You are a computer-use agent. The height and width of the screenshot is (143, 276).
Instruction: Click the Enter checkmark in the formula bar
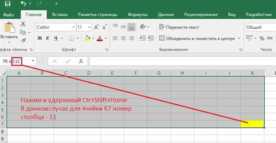[68, 61]
